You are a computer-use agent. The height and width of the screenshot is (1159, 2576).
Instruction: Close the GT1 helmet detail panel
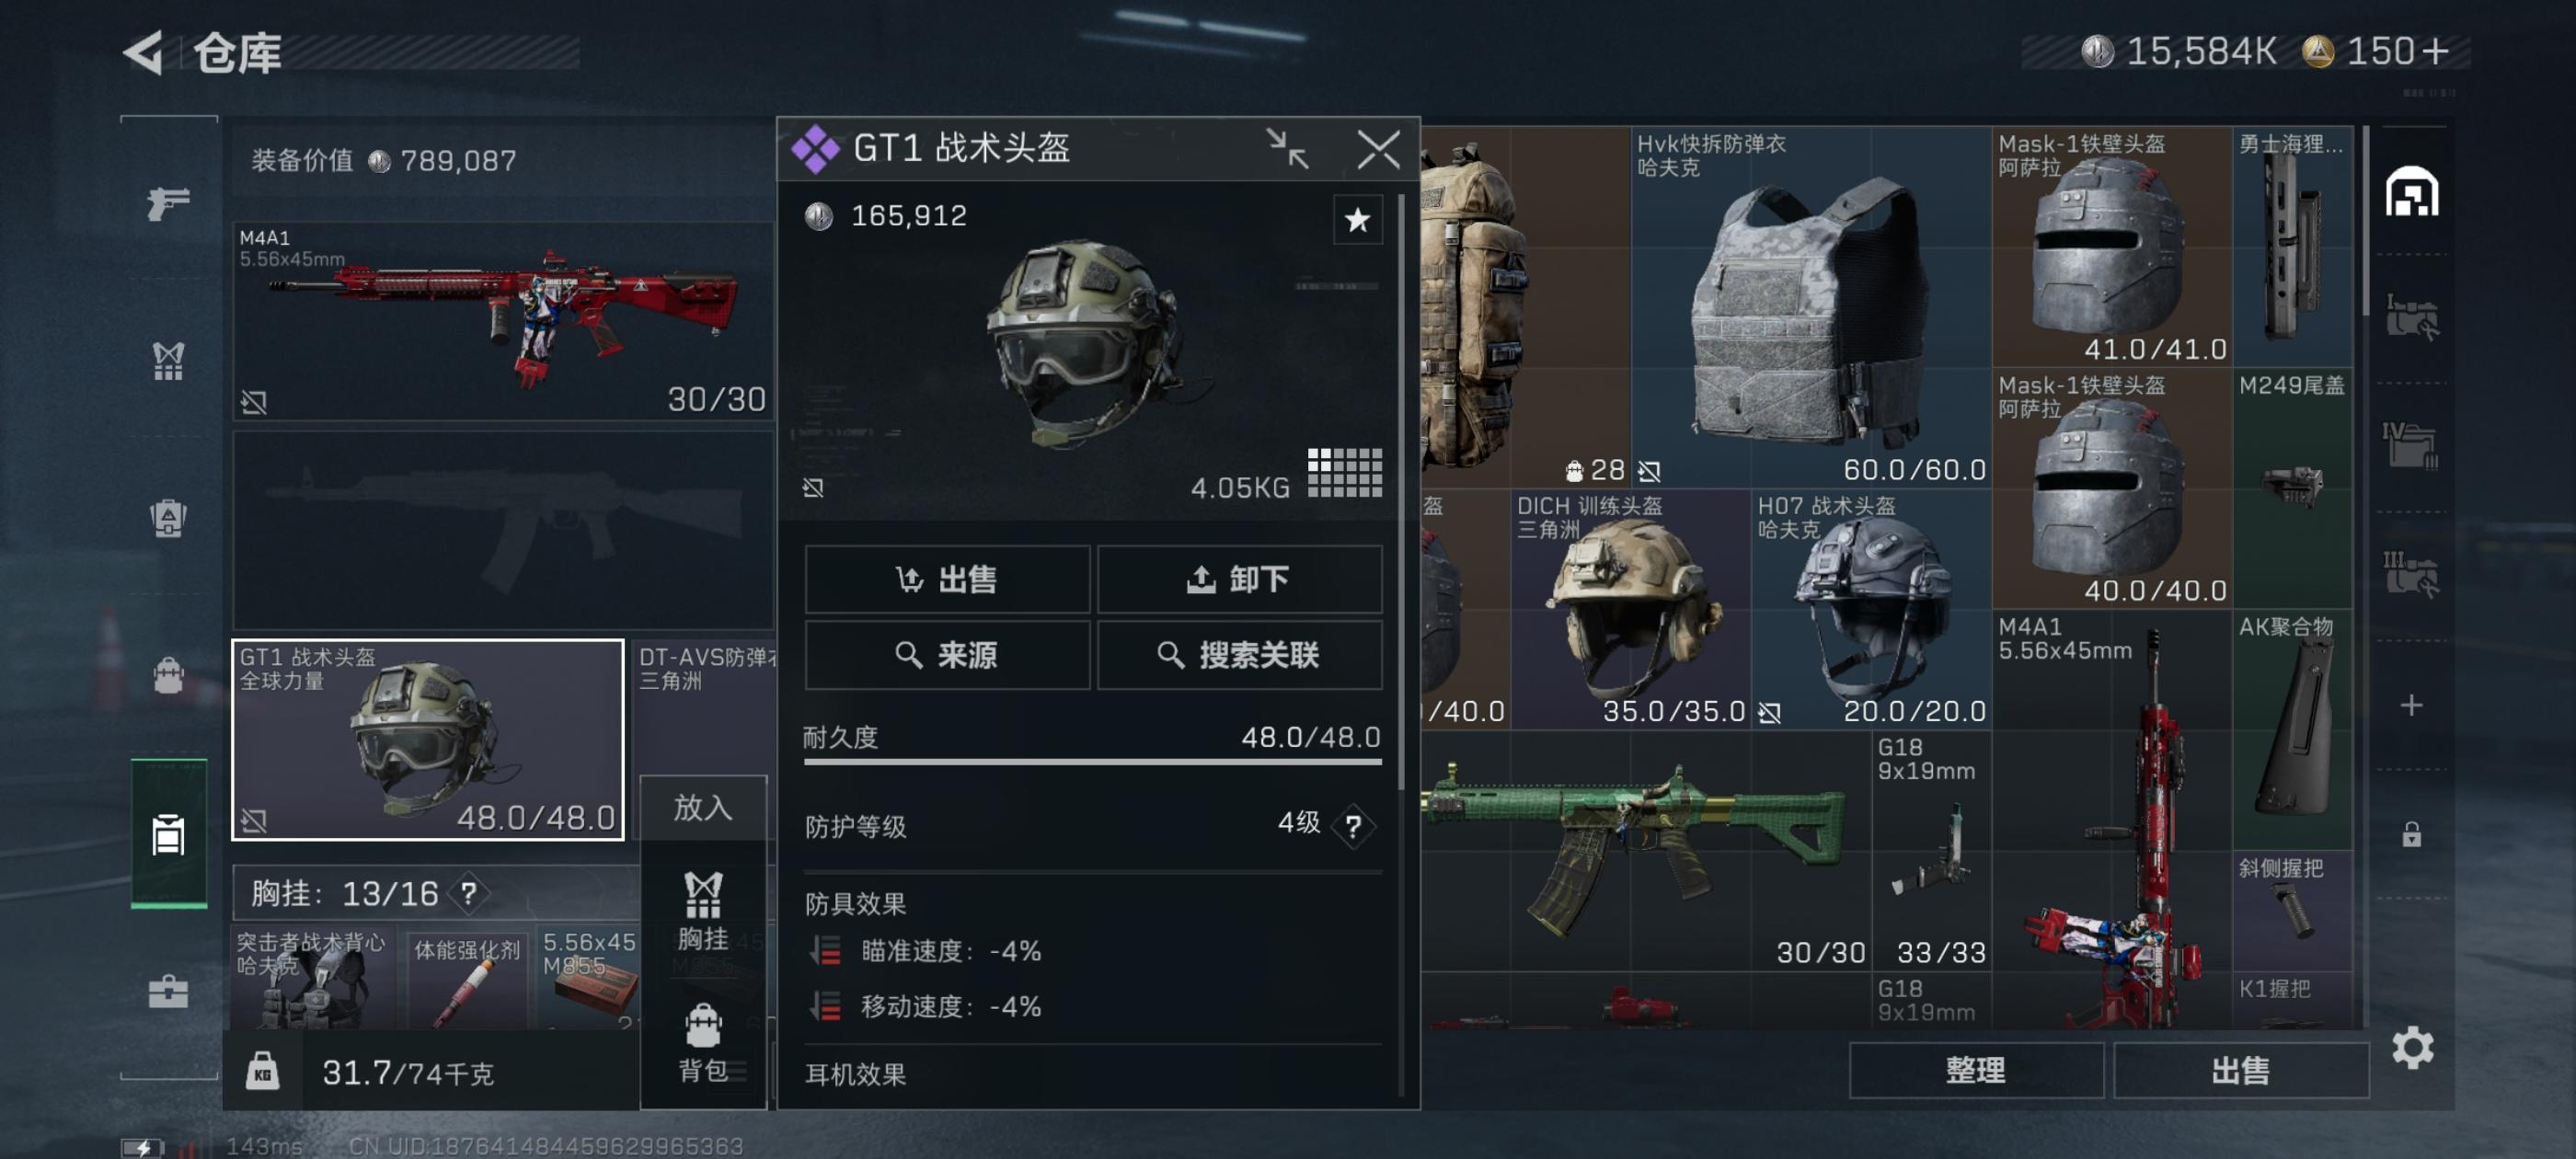tap(1378, 150)
